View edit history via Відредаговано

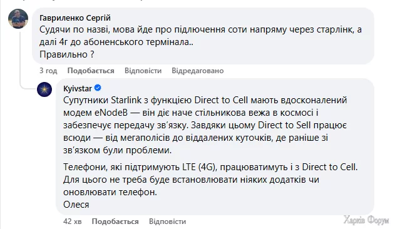click(x=198, y=71)
